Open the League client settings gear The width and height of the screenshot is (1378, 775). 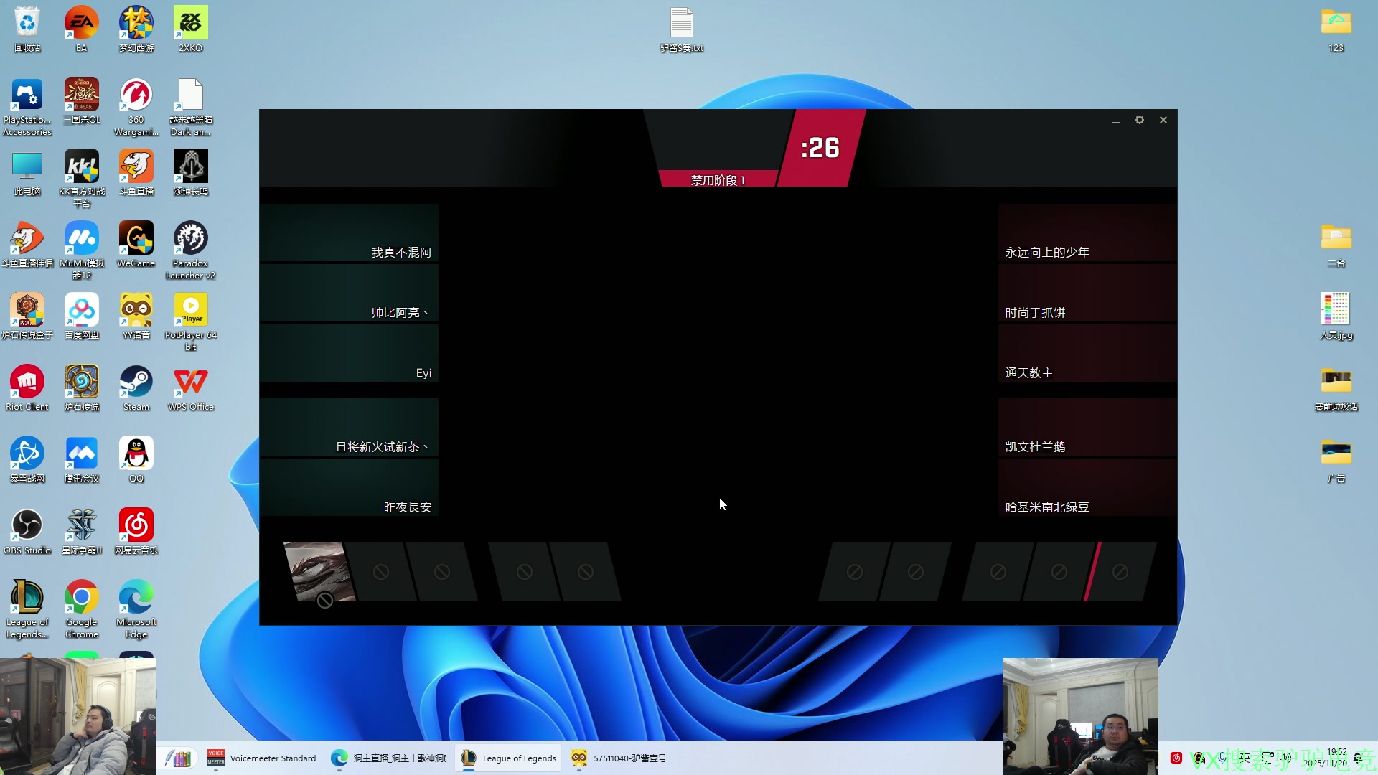tap(1139, 120)
